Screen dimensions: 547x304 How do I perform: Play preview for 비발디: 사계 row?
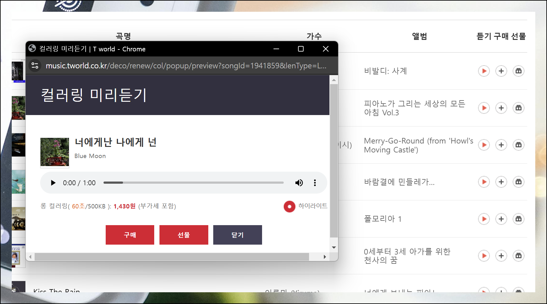coord(484,71)
